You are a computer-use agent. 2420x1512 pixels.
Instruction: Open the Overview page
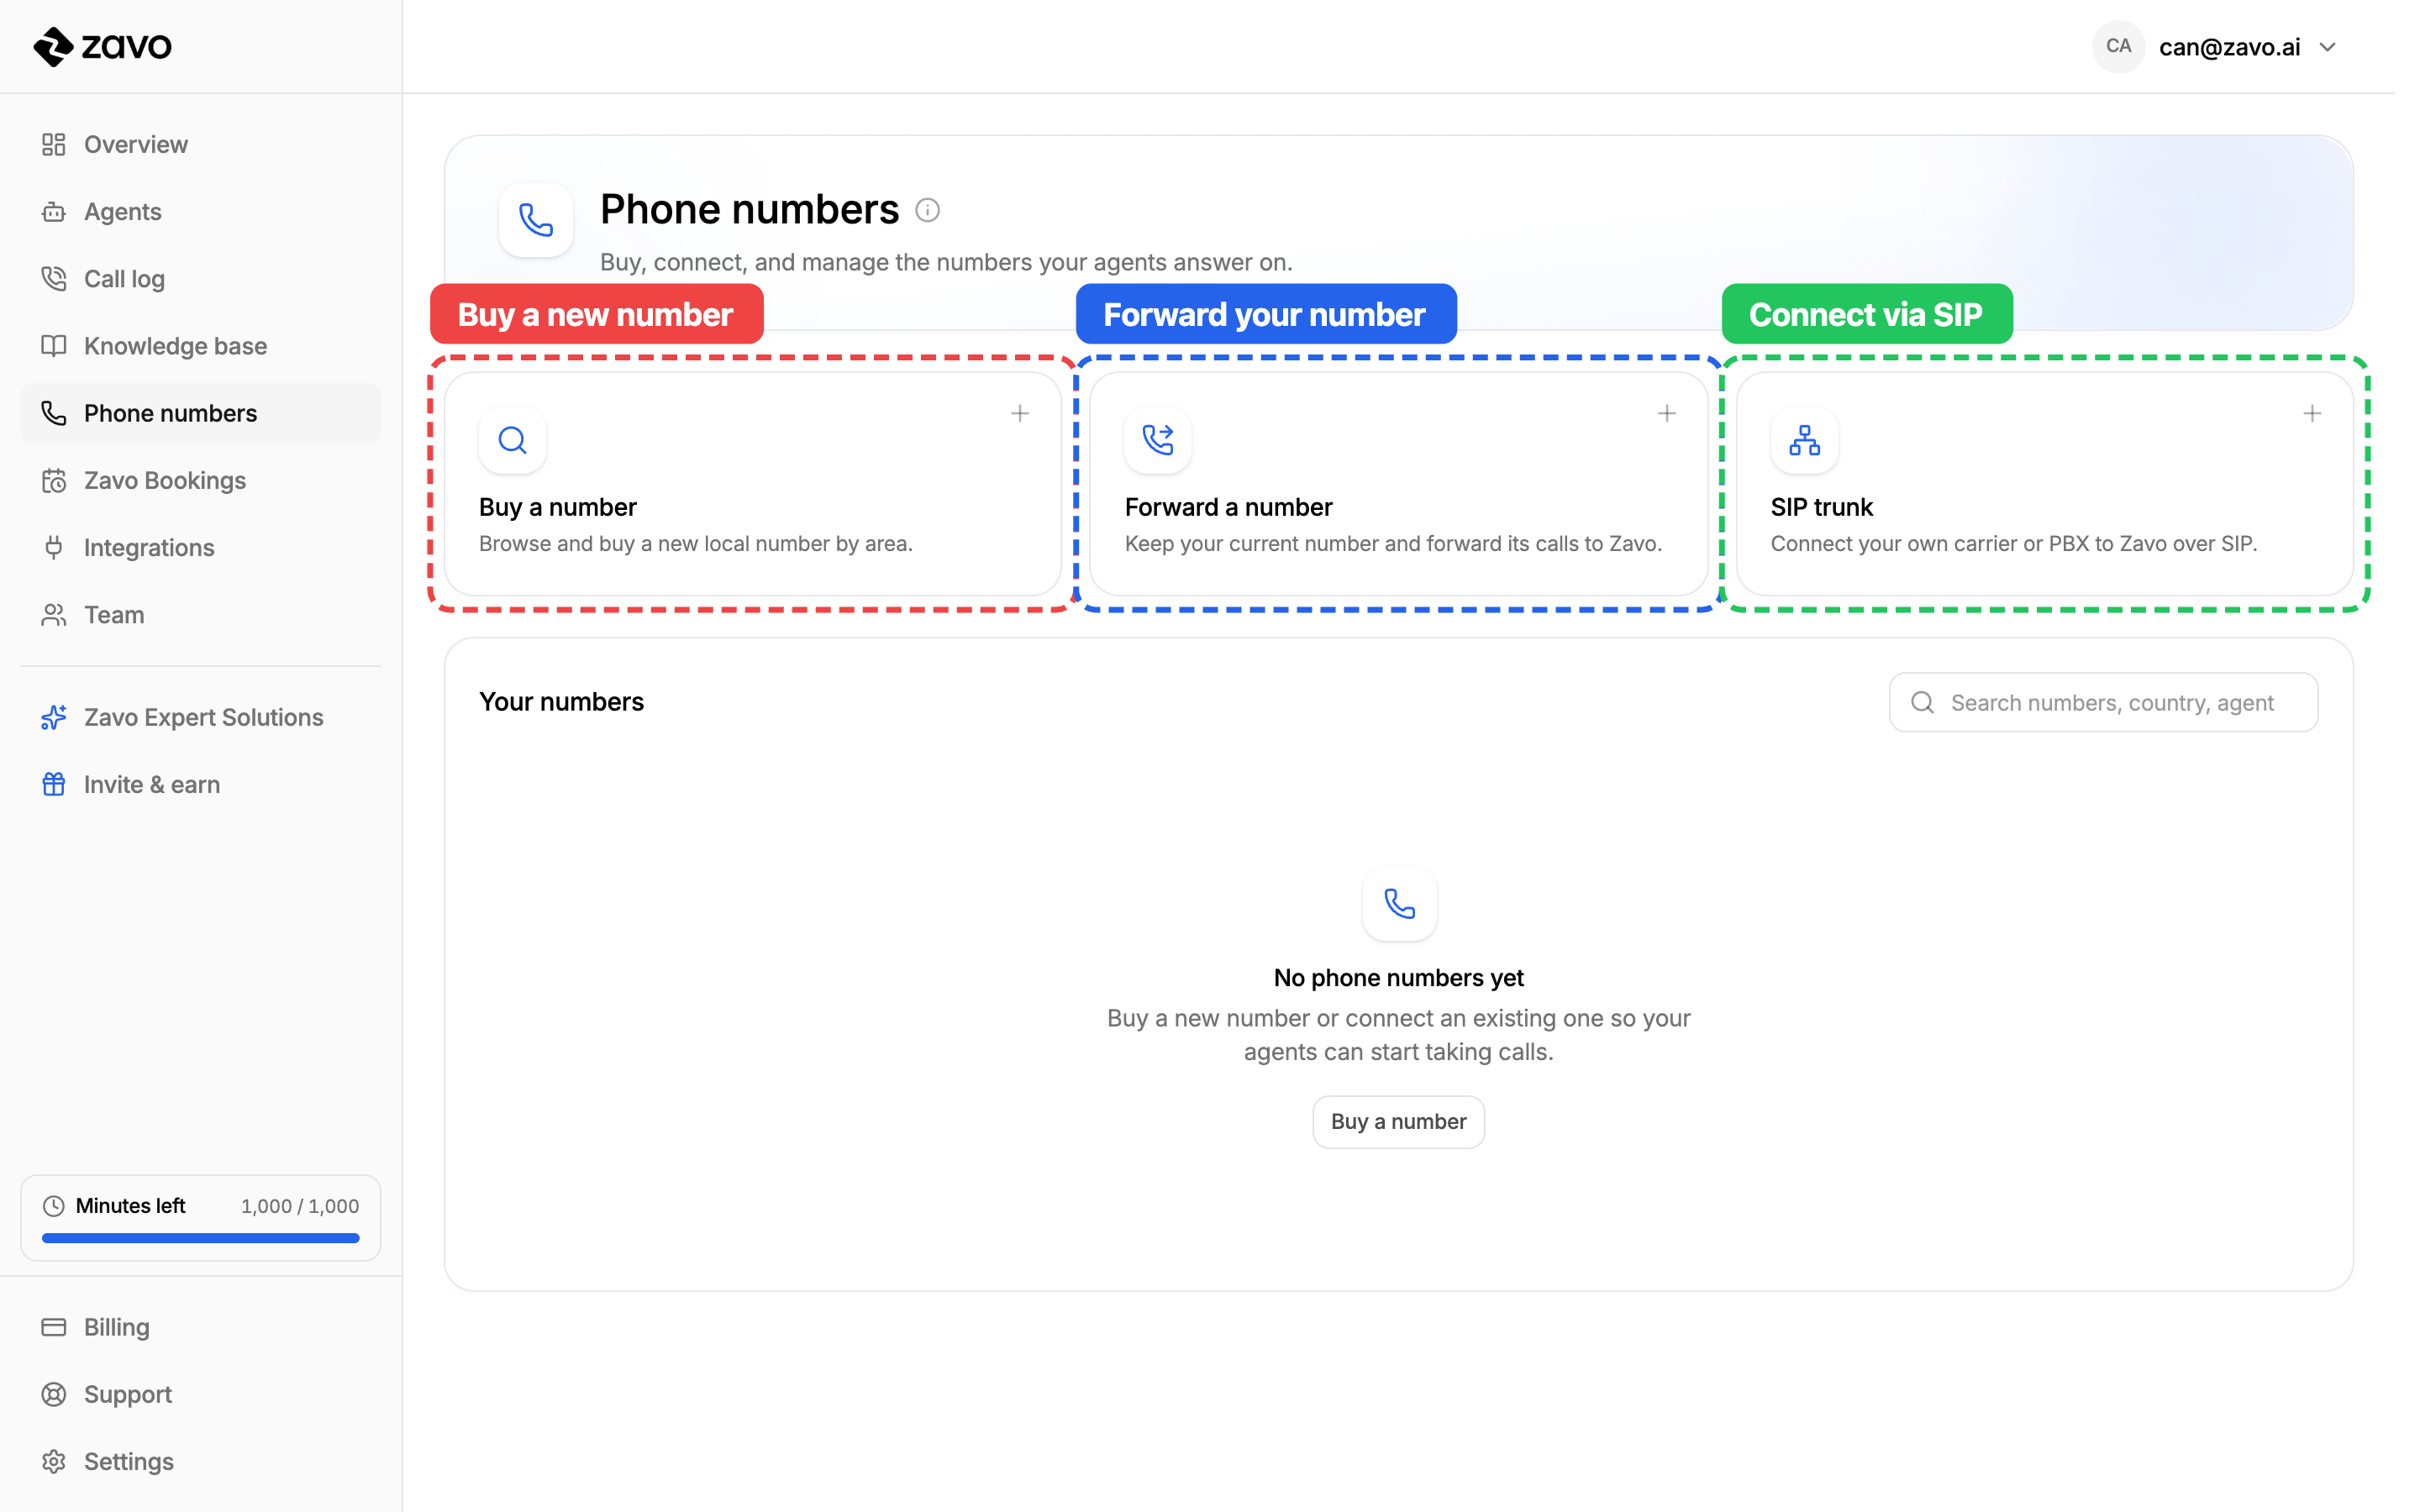(x=200, y=144)
